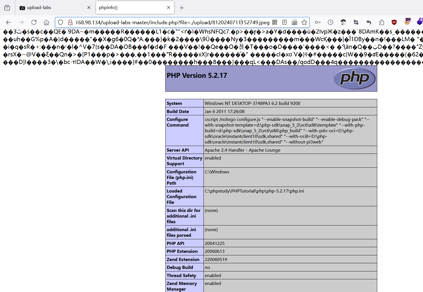
Task: Open the extensions puzzle menu
Action: [x=381, y=22]
